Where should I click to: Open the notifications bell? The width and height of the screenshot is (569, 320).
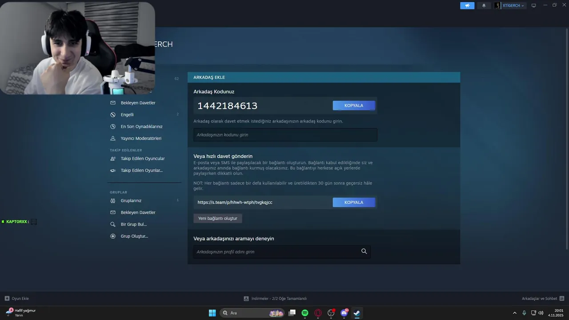click(x=484, y=5)
